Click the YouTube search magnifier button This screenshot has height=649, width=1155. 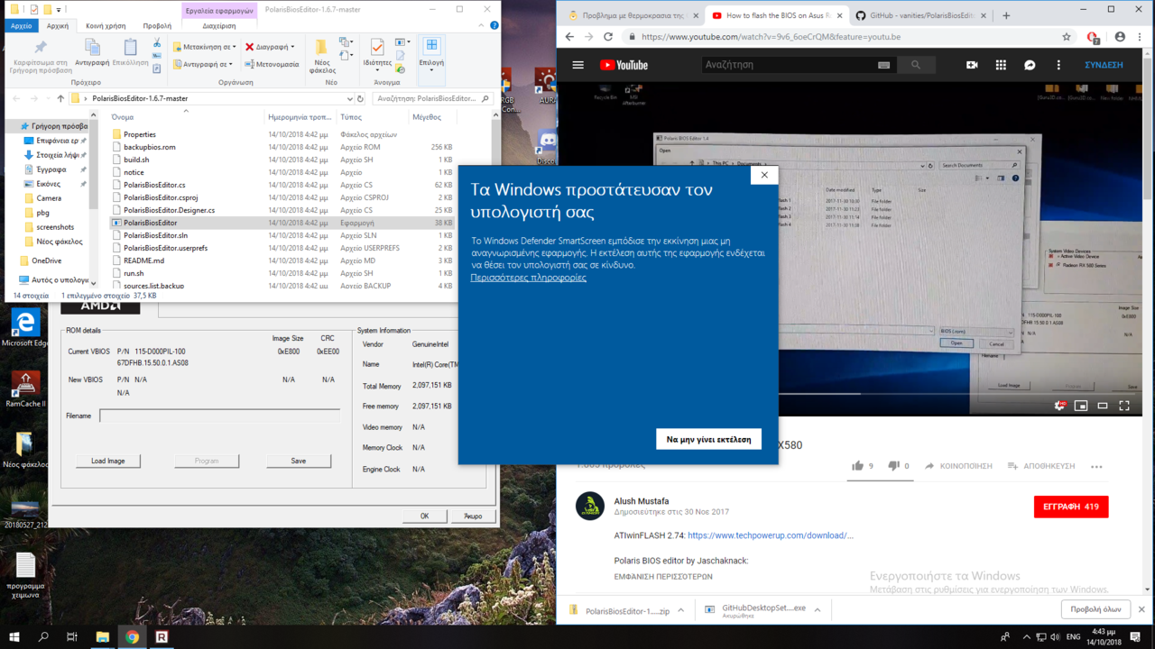[x=916, y=65]
